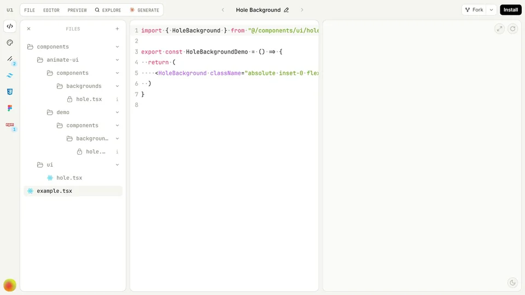Expand preview to fullscreen
Viewport: 525px width, 295px height.
(x=499, y=29)
